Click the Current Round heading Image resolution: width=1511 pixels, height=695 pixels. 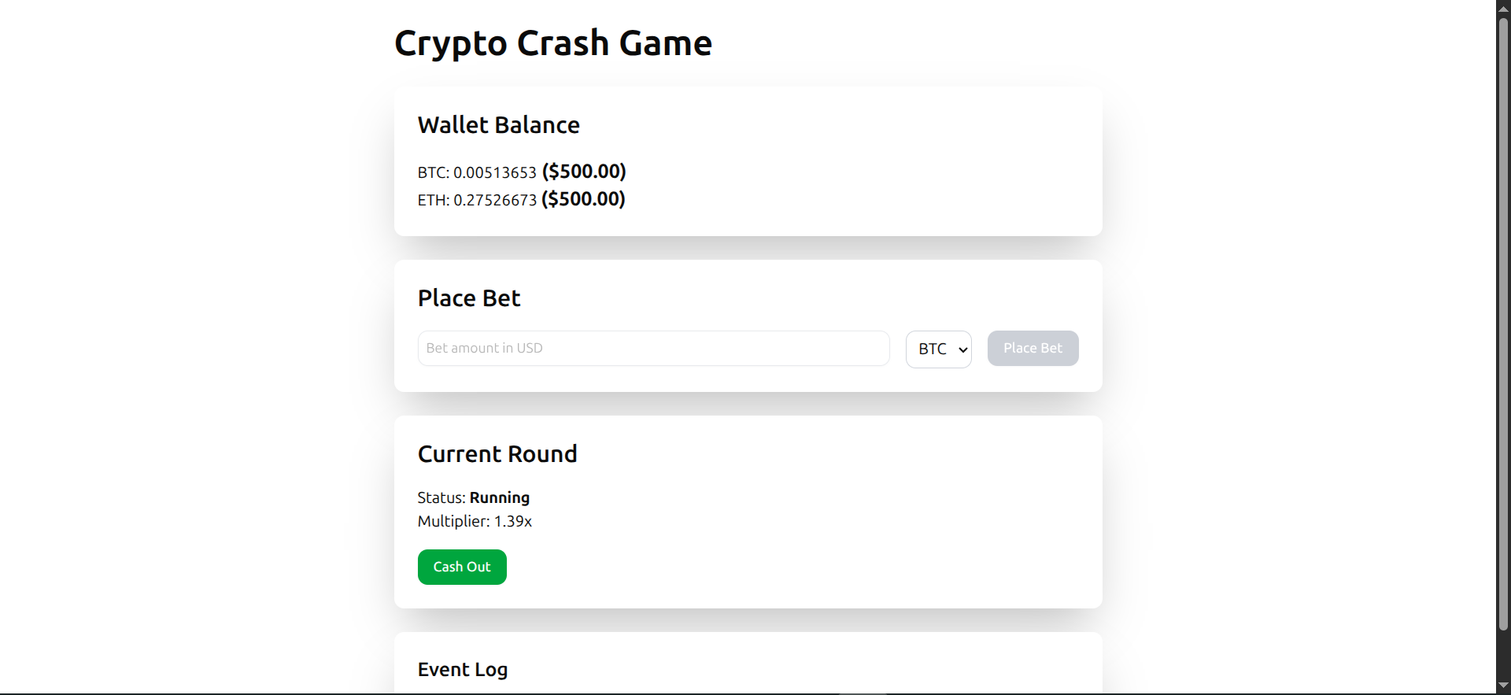(497, 454)
